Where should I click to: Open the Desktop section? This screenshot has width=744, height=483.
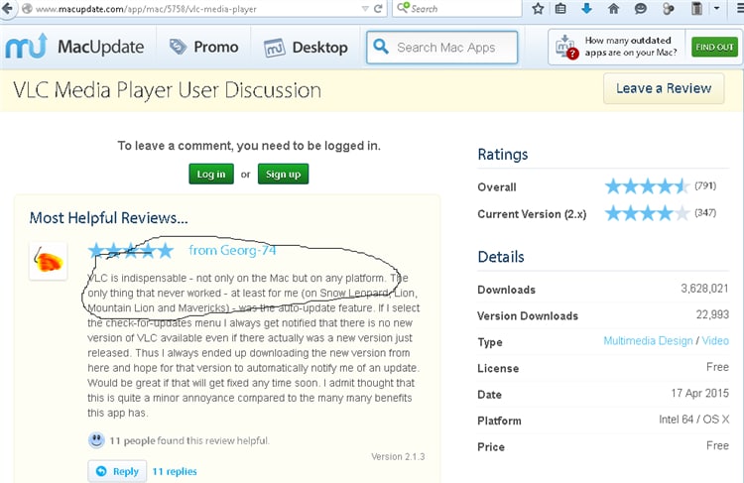pyautogui.click(x=306, y=48)
